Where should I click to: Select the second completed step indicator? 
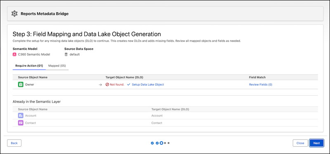pyautogui.click(x=157, y=143)
